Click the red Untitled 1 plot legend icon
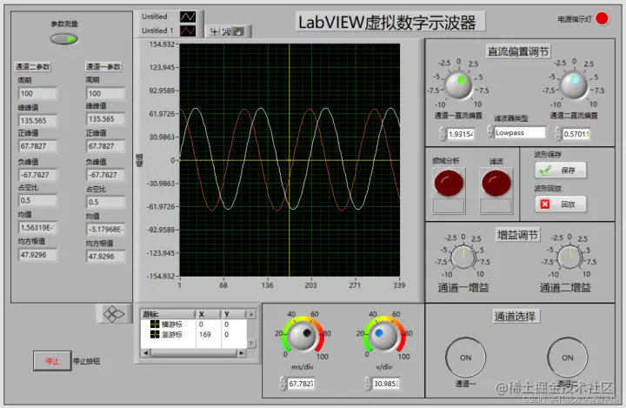This screenshot has width=626, height=408. coord(188,30)
